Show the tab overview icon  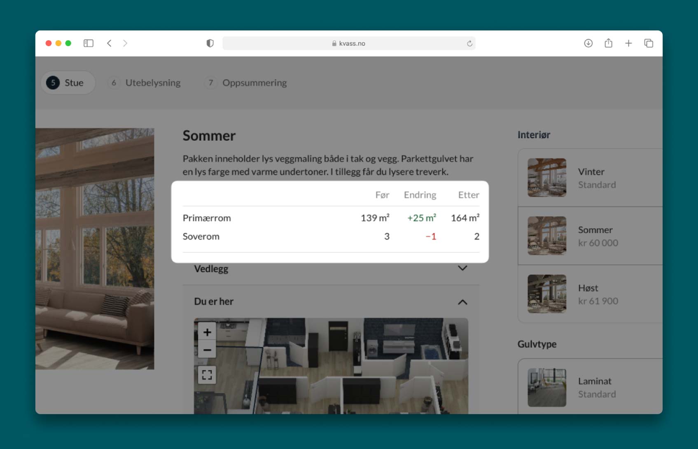649,43
